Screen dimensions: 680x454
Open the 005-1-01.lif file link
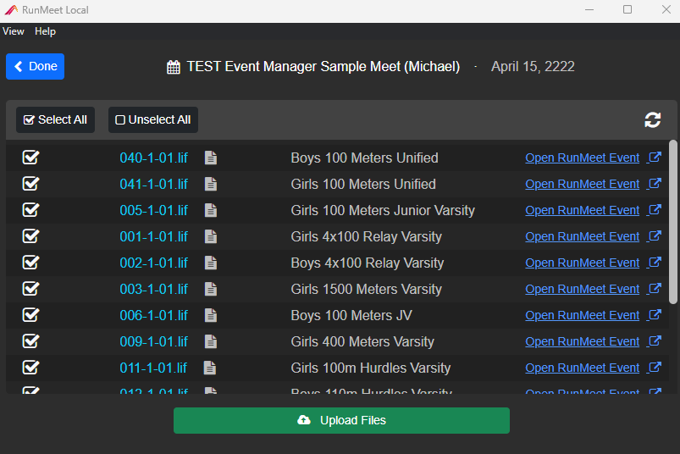pos(153,210)
